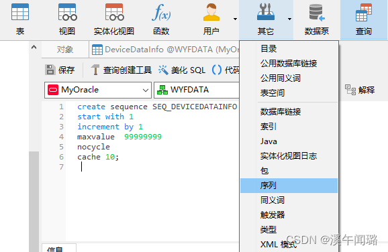The width and height of the screenshot is (388, 252).
Task: Collapse the side panel with the up chevron
Action: [x=34, y=47]
